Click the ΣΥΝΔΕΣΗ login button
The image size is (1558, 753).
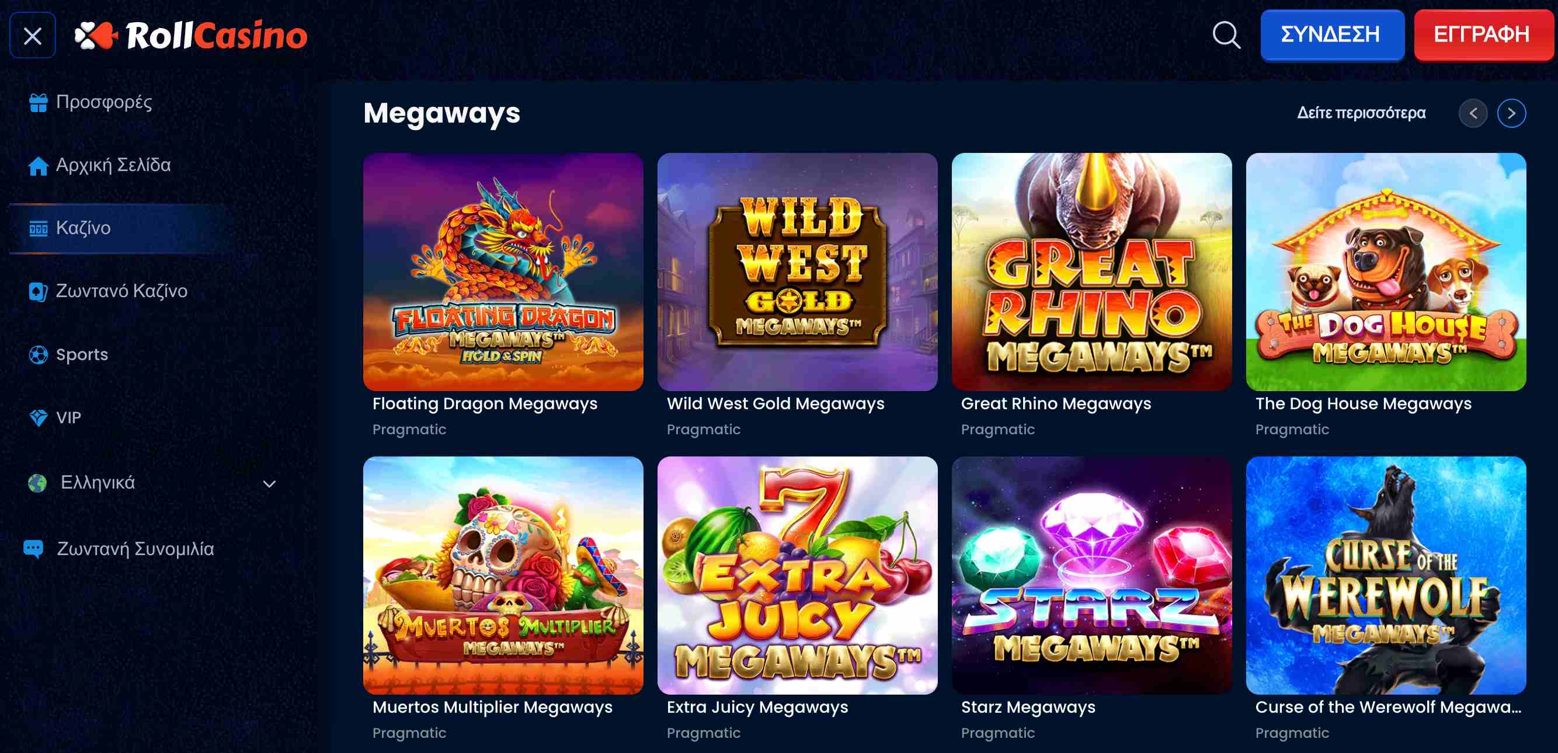[x=1332, y=34]
